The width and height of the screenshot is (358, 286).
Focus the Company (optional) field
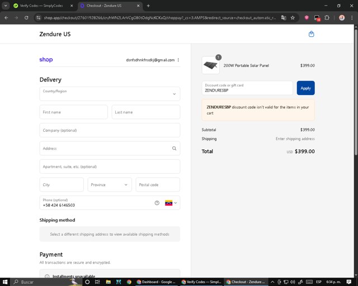[110, 130]
